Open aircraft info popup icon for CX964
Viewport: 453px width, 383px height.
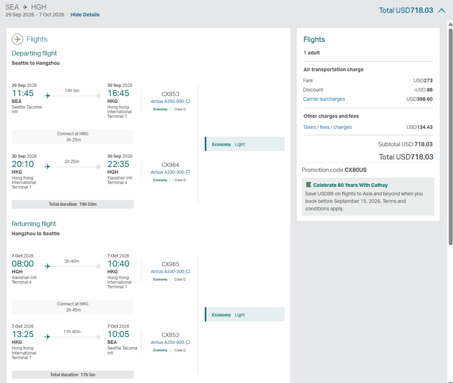188,172
